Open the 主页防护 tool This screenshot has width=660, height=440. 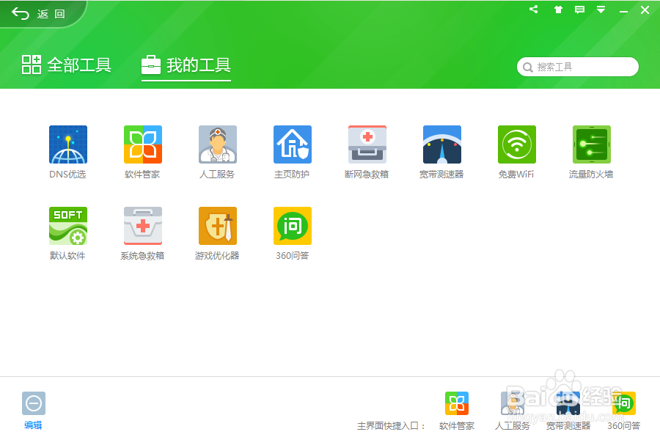(x=293, y=144)
